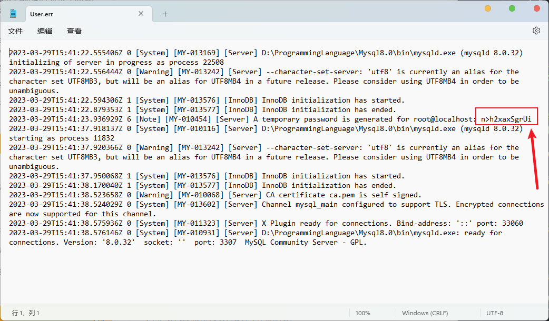Click the temporary password n>h2xaxSgrUi

506,119
